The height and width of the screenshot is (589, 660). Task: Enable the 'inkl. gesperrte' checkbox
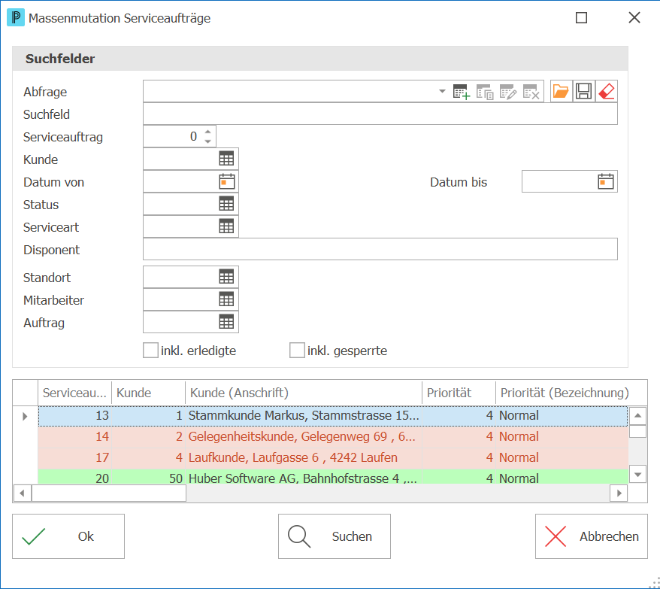click(x=297, y=350)
